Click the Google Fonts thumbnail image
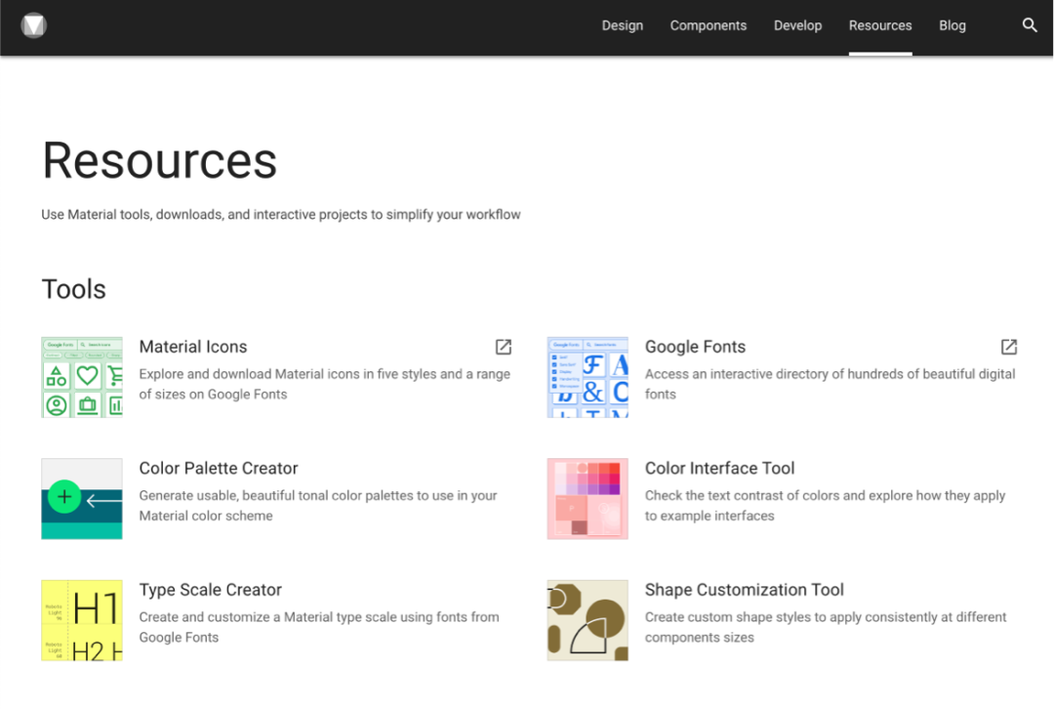Viewport: 1054px width, 709px height. point(588,377)
